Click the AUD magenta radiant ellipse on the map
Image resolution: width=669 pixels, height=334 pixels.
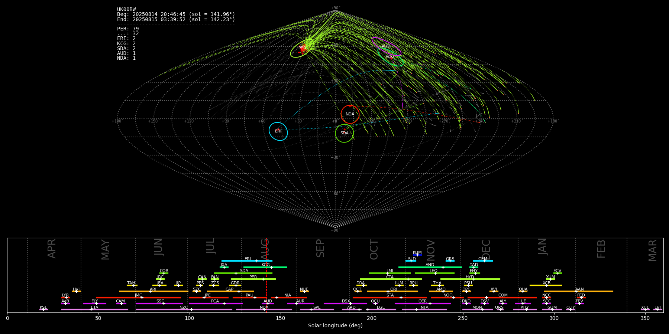tap(387, 46)
